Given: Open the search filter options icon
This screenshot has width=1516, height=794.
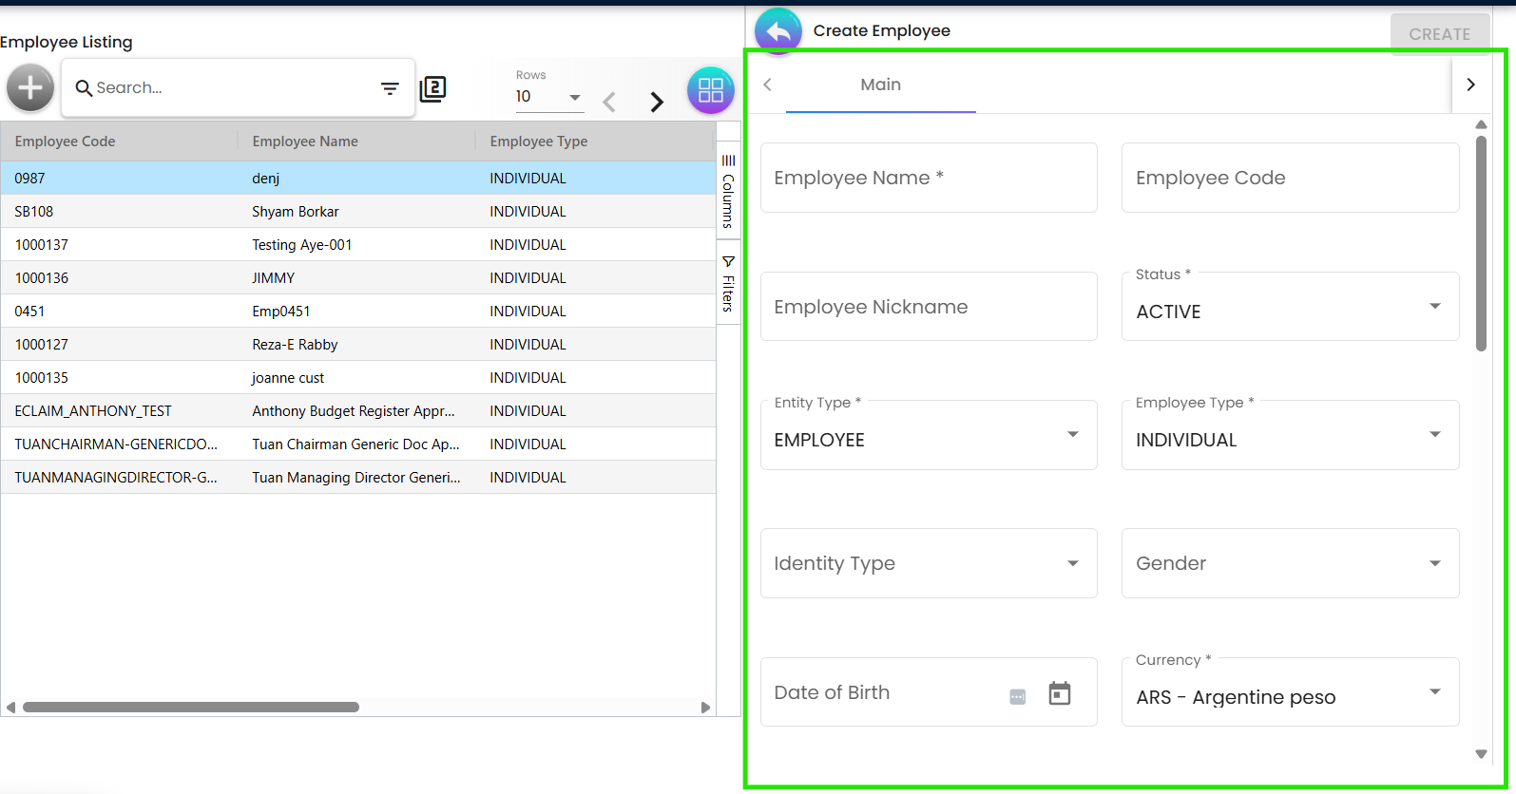Looking at the screenshot, I should tap(390, 88).
